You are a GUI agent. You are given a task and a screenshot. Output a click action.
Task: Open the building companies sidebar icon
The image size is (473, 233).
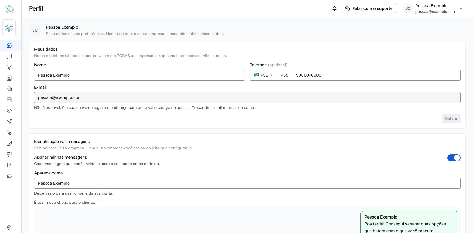(x=9, y=89)
